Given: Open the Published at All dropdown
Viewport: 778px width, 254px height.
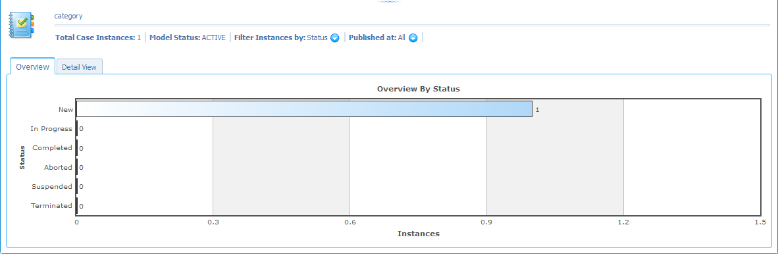Looking at the screenshot, I should [413, 38].
